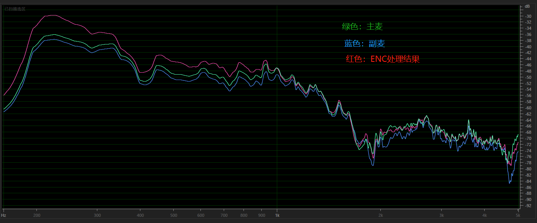
Task: Click the "Hz" unit label
Action: (4, 215)
